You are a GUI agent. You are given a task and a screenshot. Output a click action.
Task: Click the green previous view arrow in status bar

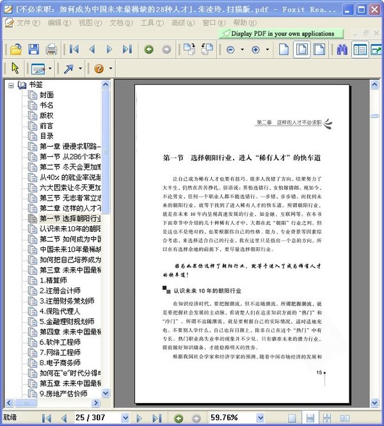179,418
